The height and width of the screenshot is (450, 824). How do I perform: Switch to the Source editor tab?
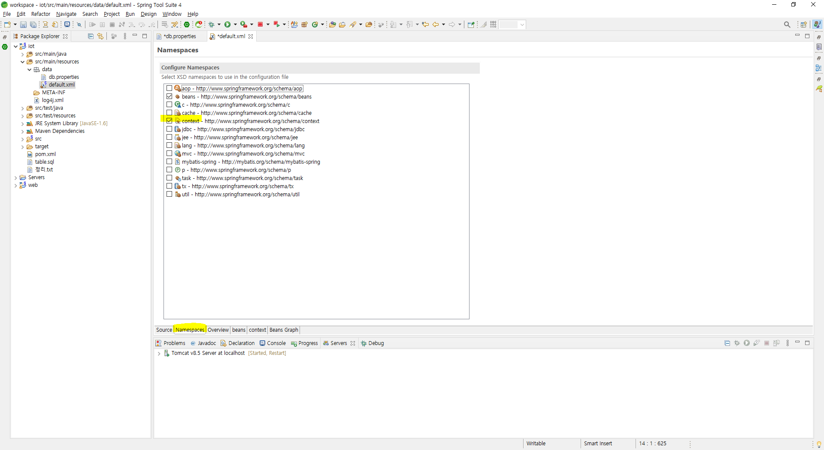[164, 330]
